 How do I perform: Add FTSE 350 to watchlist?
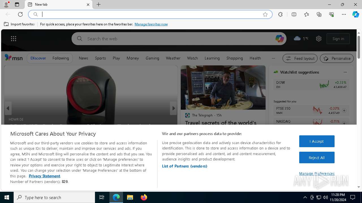click(x=344, y=111)
